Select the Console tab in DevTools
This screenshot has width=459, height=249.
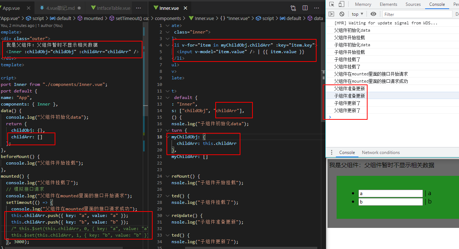(437, 4)
